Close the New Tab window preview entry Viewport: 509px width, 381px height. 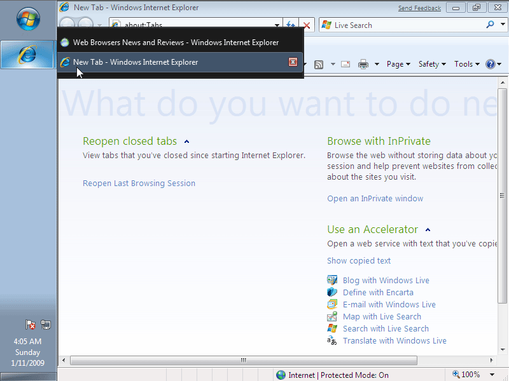pyautogui.click(x=293, y=62)
